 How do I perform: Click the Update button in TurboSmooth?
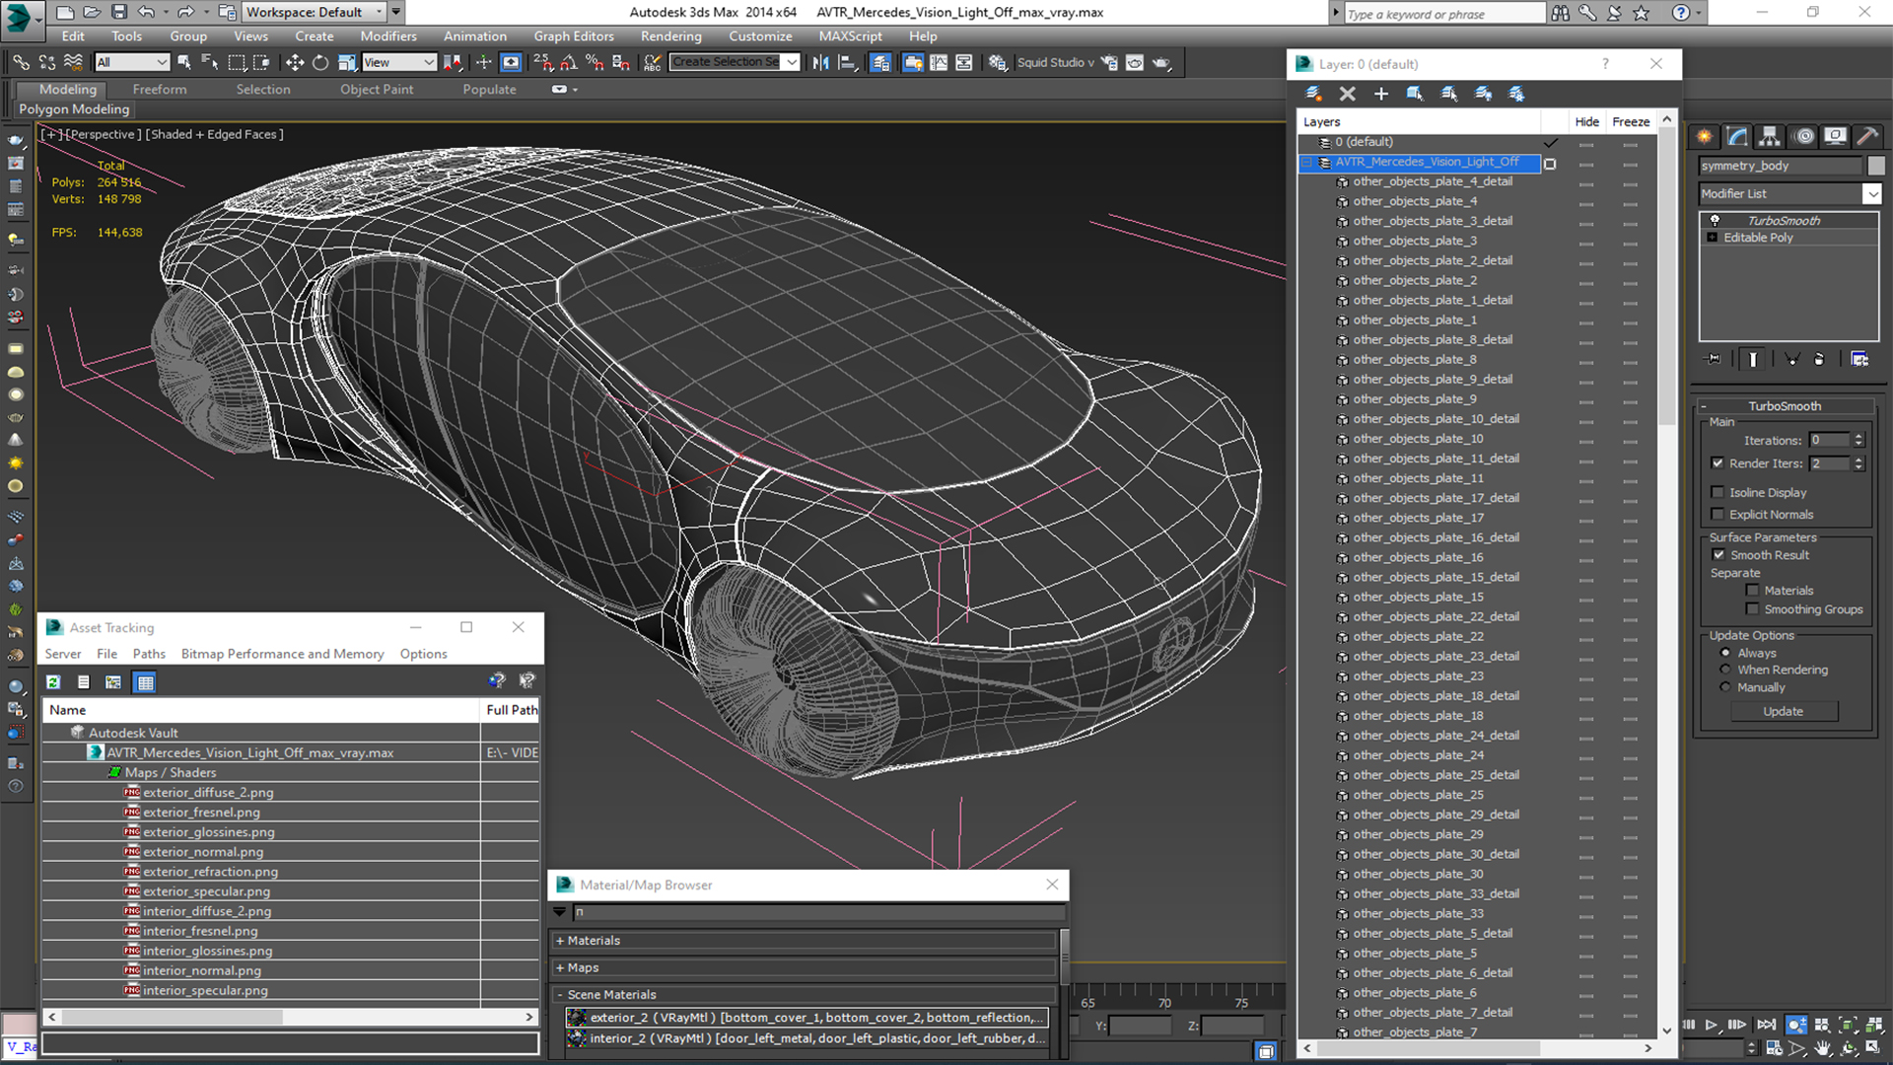click(1783, 711)
